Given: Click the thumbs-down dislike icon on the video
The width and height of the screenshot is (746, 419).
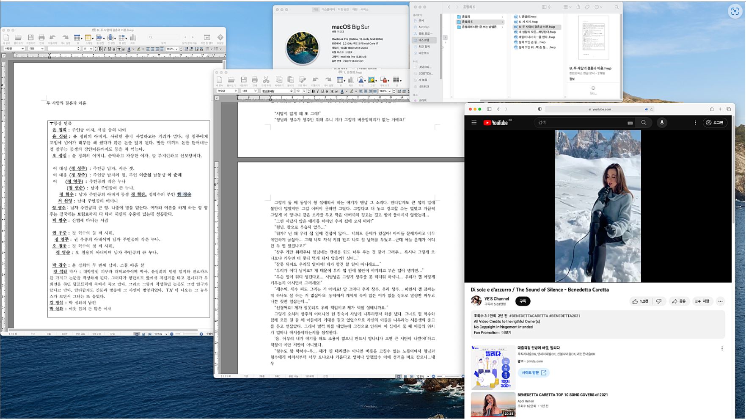Looking at the screenshot, I should tap(659, 301).
